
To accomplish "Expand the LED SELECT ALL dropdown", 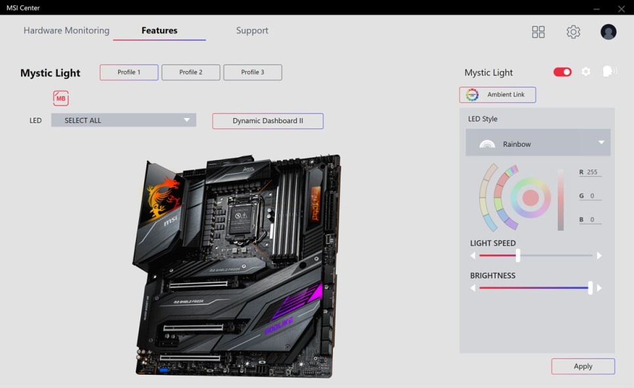I will 124,121.
